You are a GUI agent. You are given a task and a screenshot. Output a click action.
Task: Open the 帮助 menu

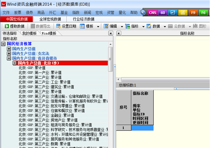[x=134, y=13]
